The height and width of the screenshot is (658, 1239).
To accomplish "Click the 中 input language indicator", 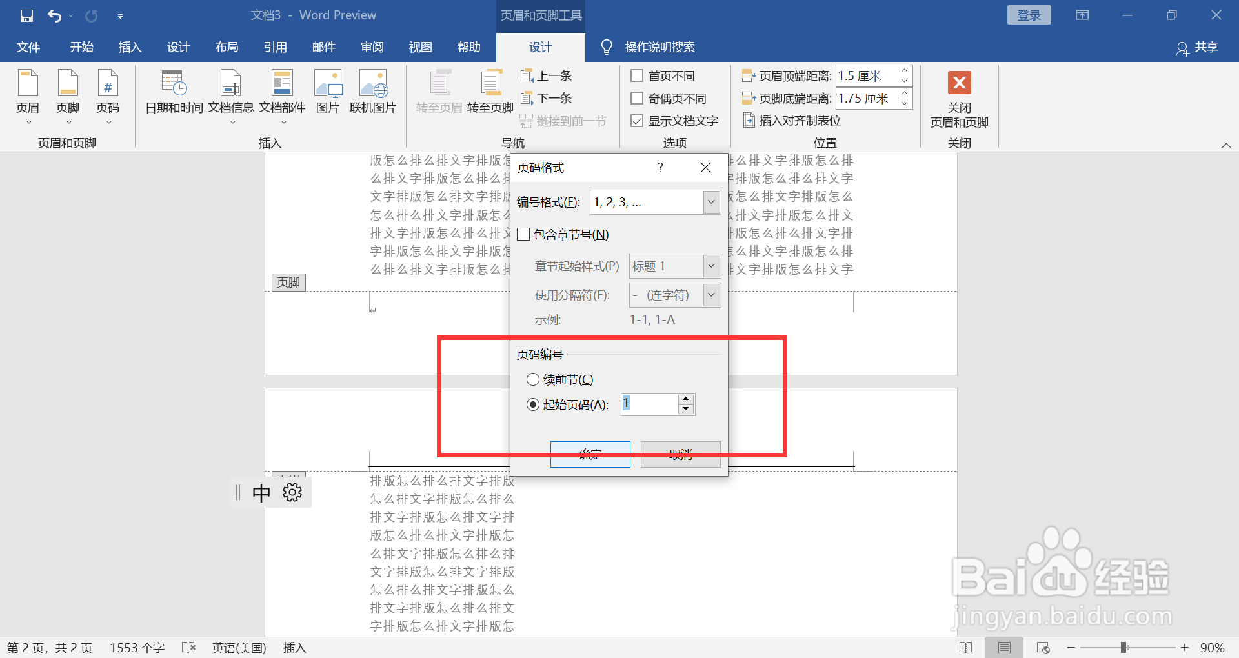I will (261, 493).
